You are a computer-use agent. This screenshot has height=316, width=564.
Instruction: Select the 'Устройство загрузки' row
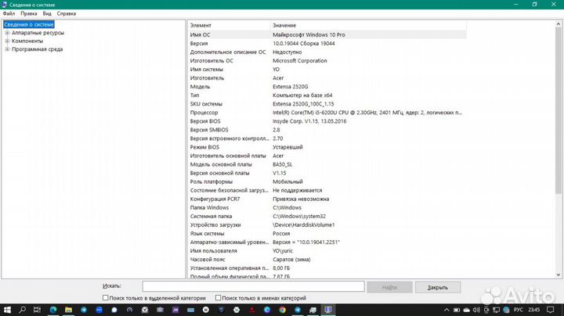coord(327,224)
